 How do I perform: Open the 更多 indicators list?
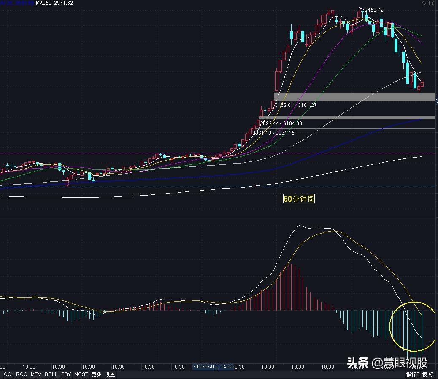[96, 374]
